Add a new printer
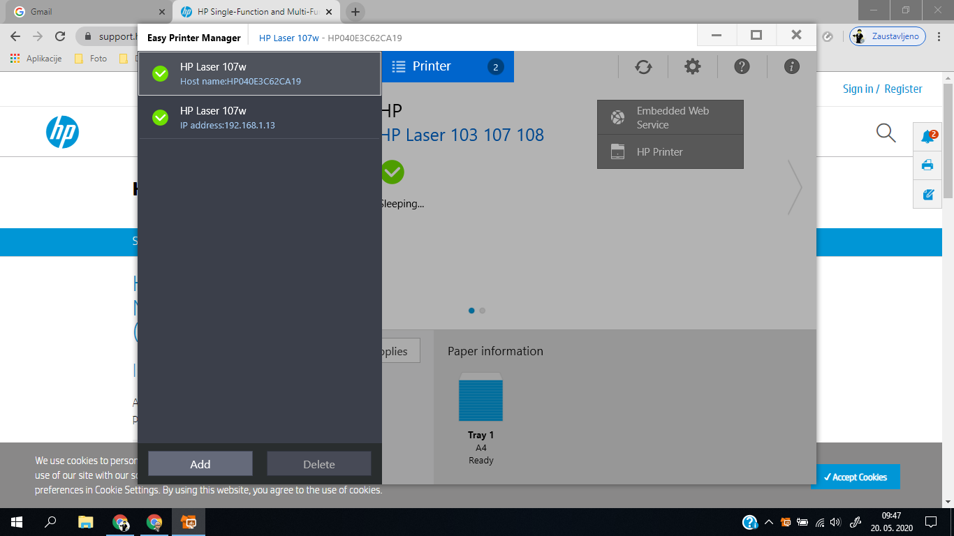 click(x=200, y=463)
